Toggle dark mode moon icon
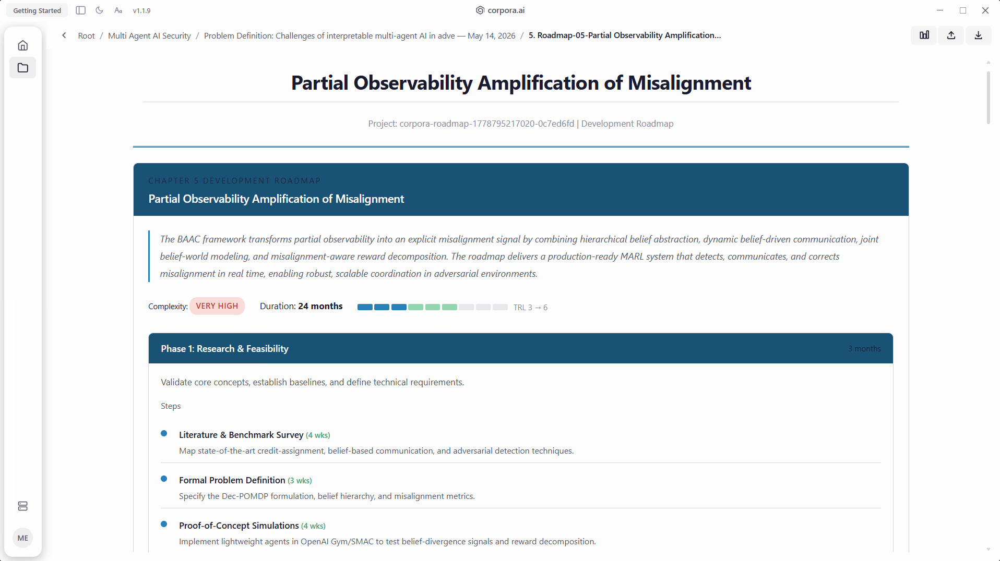1000x561 pixels. click(x=100, y=10)
